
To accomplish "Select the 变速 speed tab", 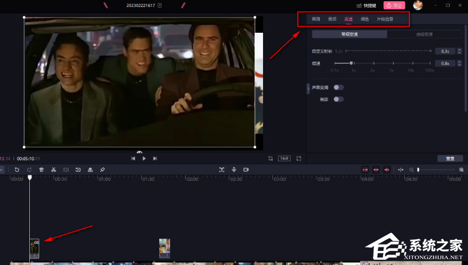I will point(349,19).
